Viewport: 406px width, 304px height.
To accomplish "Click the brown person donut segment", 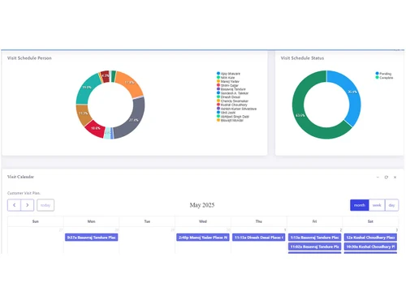I will [84, 113].
